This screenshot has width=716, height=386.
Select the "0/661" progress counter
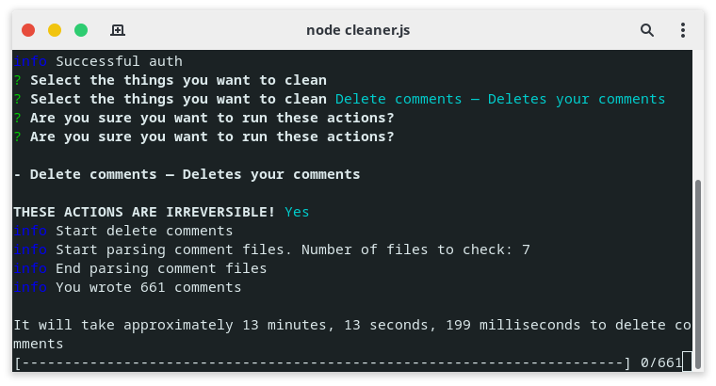pyautogui.click(x=660, y=362)
